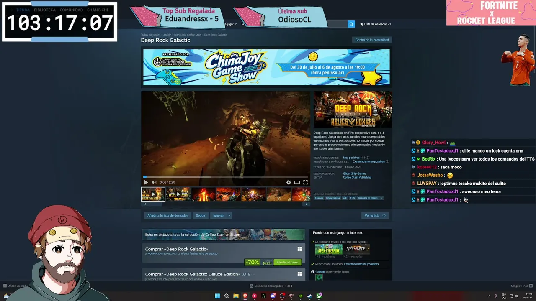The image size is (536, 301).
Task: Open 'Ver tu lista' button
Action: [375, 216]
